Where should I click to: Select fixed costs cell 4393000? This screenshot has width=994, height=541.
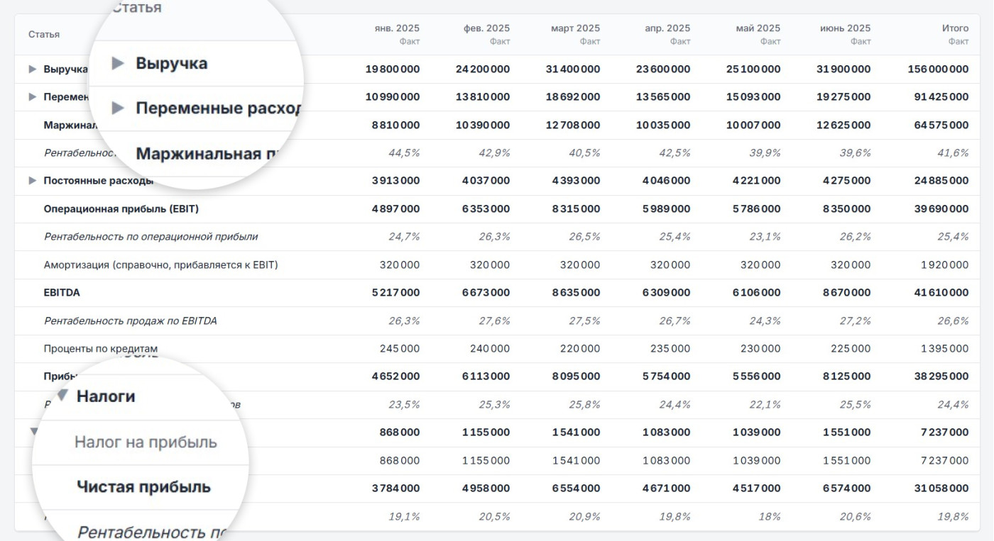pos(576,181)
